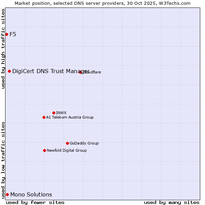Select the Mono Solutions data point marker
The width and height of the screenshot is (205, 205).
tap(7, 194)
